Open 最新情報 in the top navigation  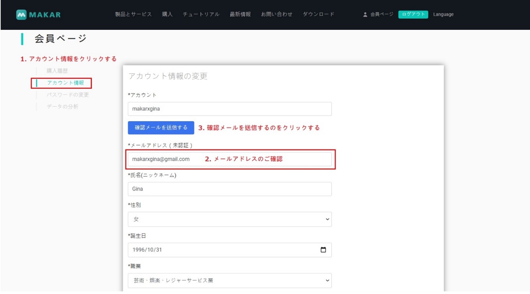pyautogui.click(x=240, y=14)
